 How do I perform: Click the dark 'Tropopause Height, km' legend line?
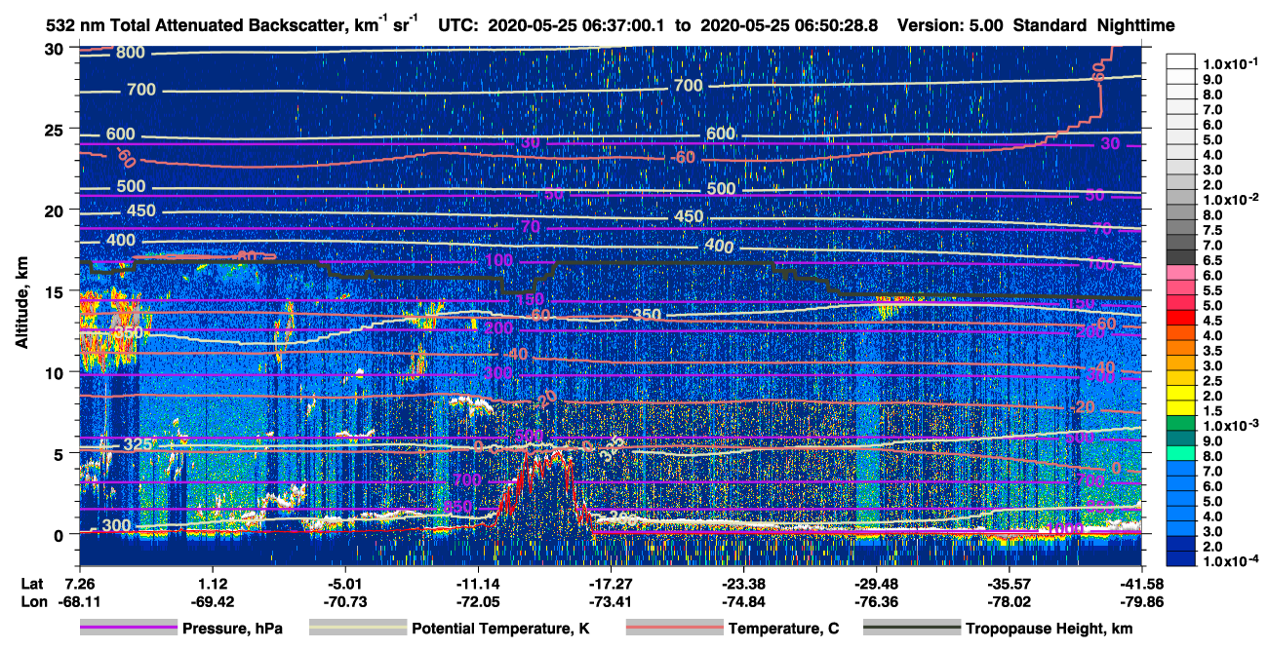click(913, 629)
